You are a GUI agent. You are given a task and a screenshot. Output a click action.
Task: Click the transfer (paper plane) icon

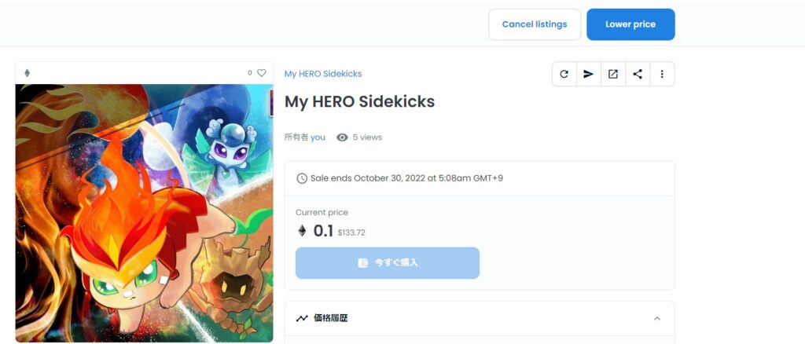pos(588,75)
